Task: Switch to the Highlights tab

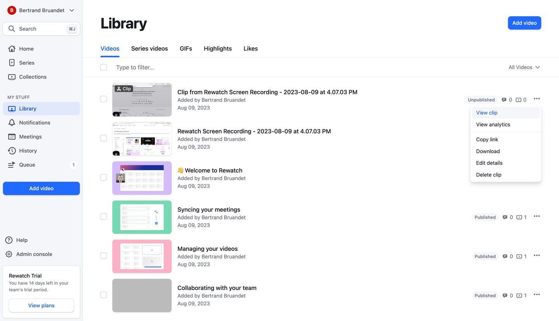Action: point(217,49)
